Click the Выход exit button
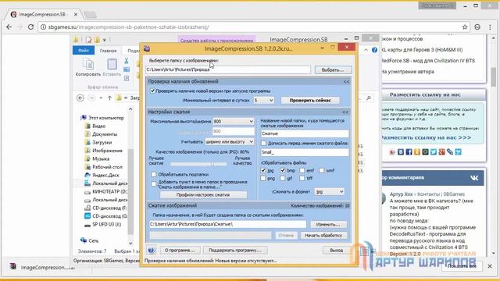Image resolution: width=500 pixels, height=281 pixels. tap(336, 251)
